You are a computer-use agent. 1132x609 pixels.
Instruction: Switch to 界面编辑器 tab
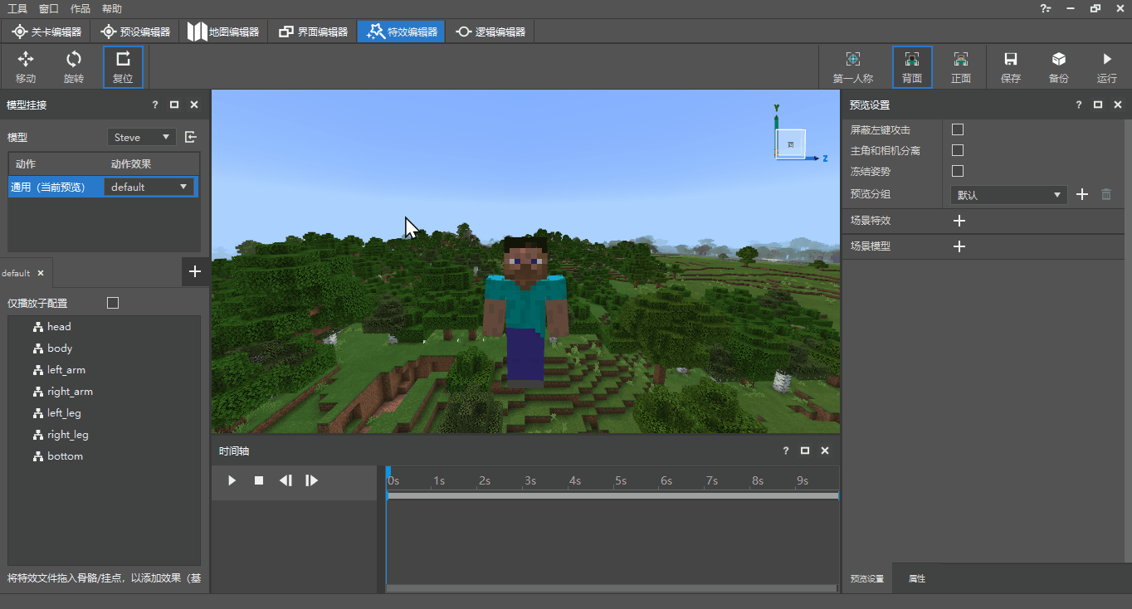[x=313, y=32]
